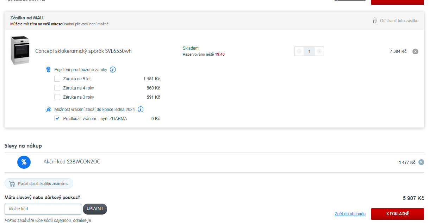The height and width of the screenshot is (223, 429).
Task: Click the stove product thumbnail
Action: tap(20, 50)
